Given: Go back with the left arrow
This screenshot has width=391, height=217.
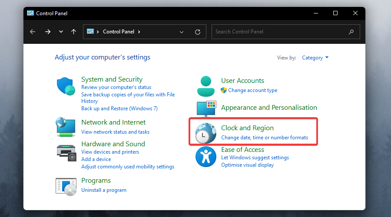Looking at the screenshot, I should pyautogui.click(x=33, y=32).
